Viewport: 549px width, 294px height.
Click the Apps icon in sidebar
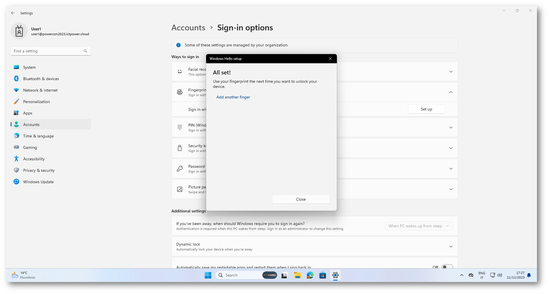[x=16, y=113]
